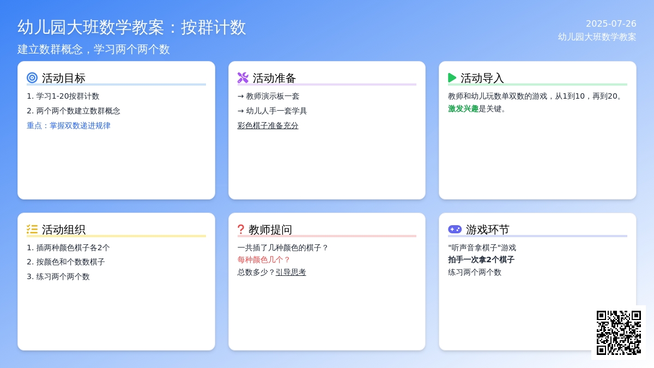Click the date 2025-07-26

point(611,23)
